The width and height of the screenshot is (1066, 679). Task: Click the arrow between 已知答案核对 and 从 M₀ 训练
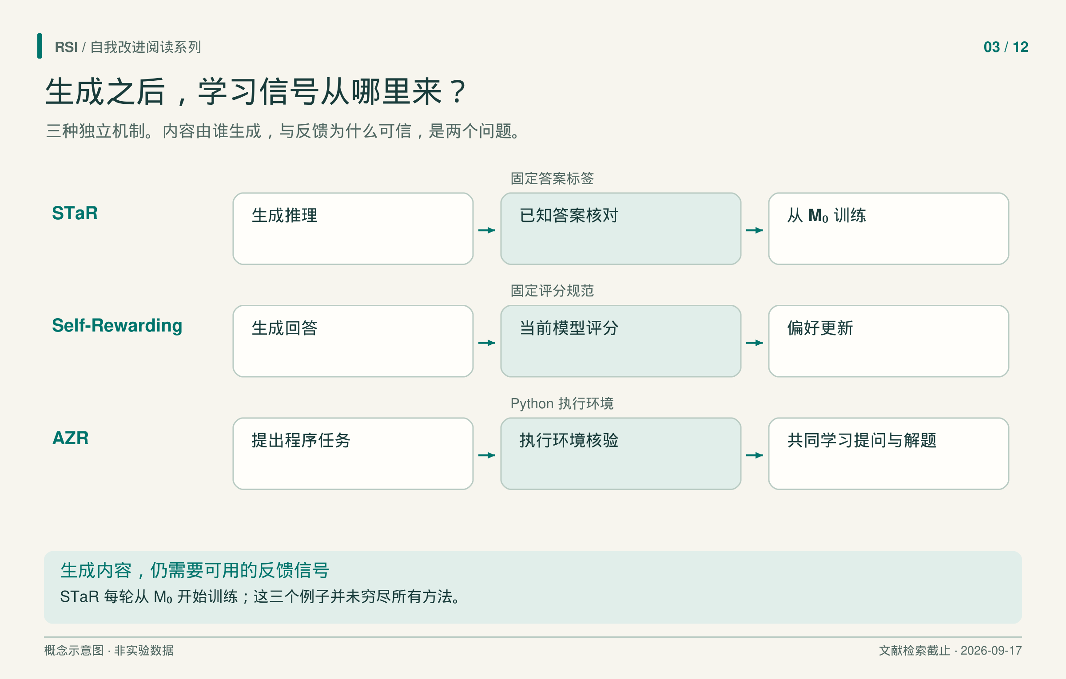click(755, 230)
